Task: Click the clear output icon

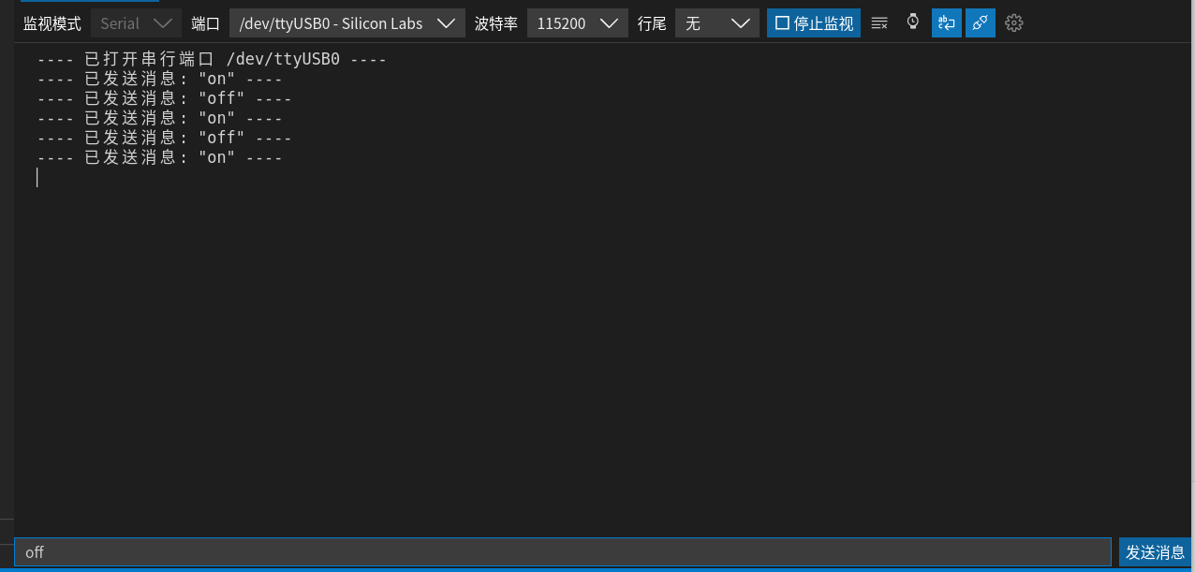Action: coord(879,23)
